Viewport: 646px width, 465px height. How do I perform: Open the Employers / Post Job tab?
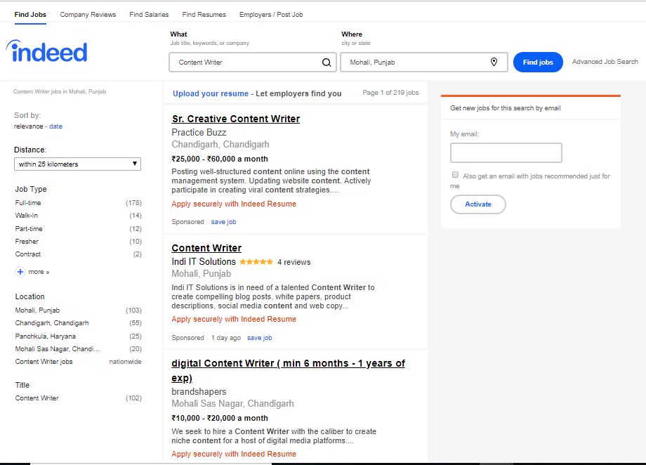pos(271,15)
